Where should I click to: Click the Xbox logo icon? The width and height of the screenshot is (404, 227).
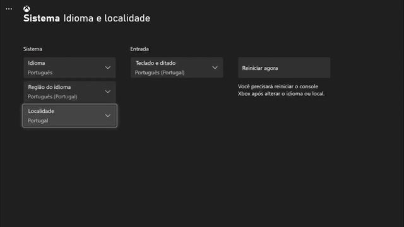click(27, 9)
